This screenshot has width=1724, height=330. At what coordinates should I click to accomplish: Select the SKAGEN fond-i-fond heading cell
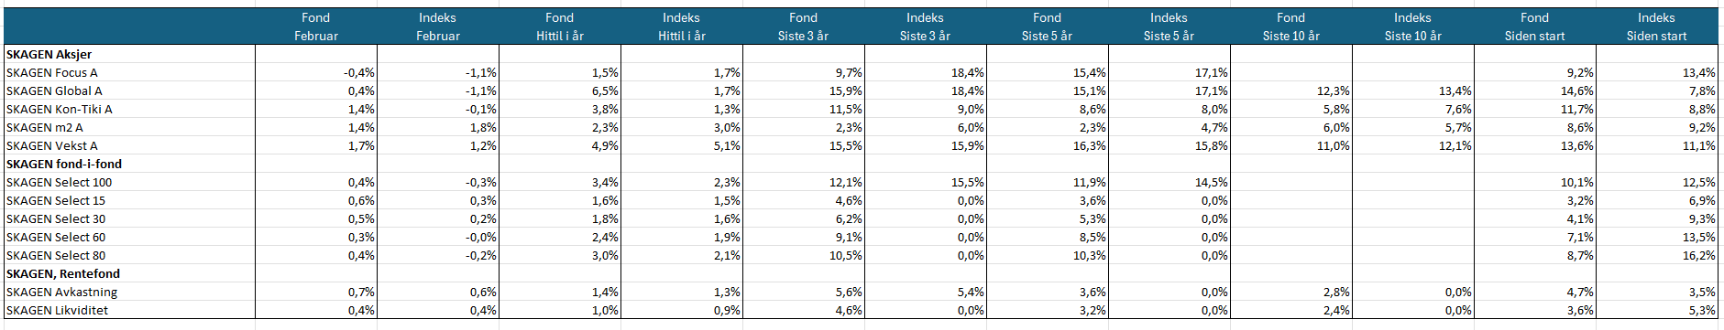[129, 164]
